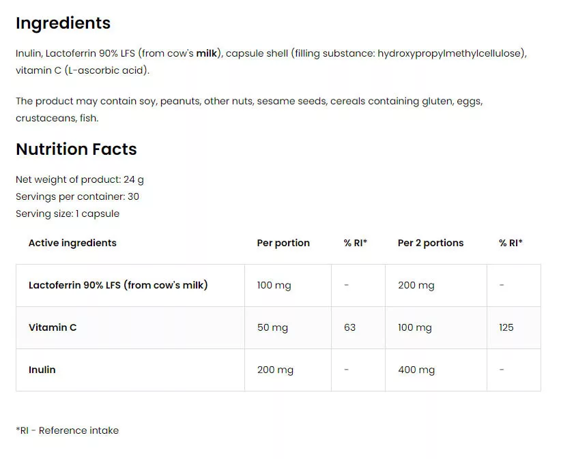Select the Lactoferrin 90% LFS row label
Viewport: 561px width, 459px height.
[118, 285]
